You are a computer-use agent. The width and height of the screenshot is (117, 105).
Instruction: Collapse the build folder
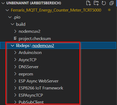(12, 24)
